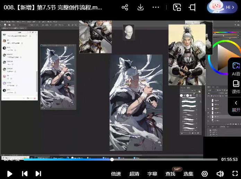Toggle fullscreen mode

coord(234,174)
